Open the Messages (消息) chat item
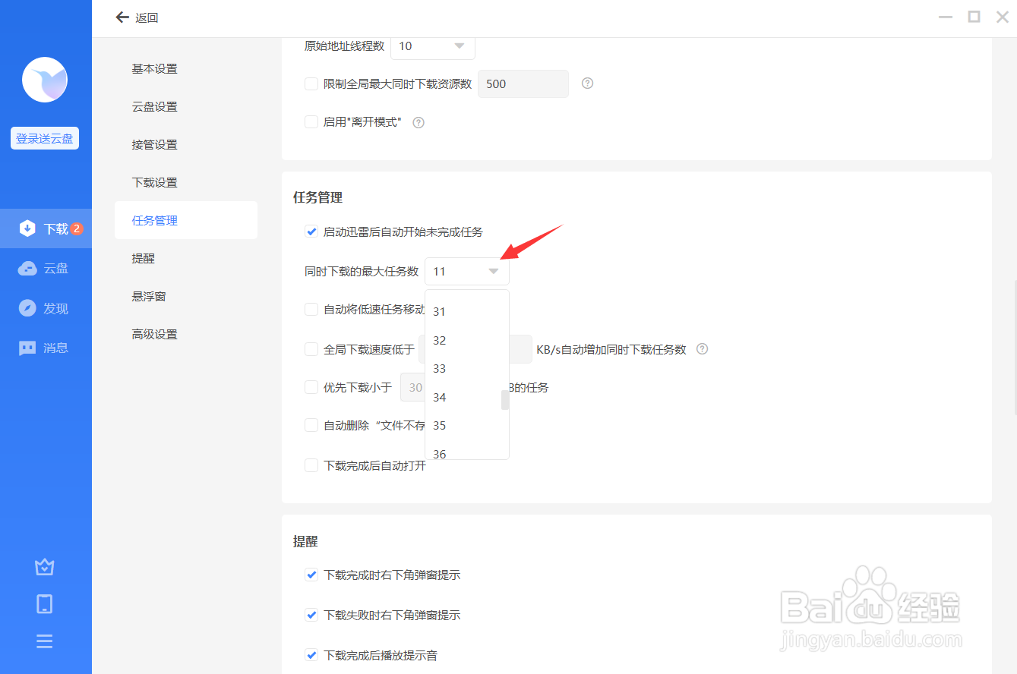1017x674 pixels. tap(46, 348)
